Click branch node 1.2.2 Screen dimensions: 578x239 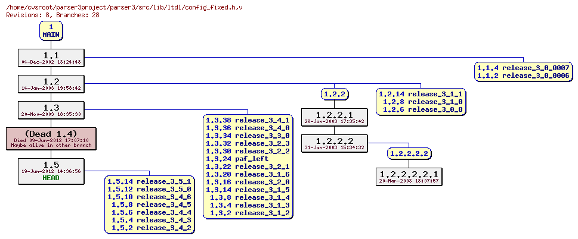(x=335, y=95)
